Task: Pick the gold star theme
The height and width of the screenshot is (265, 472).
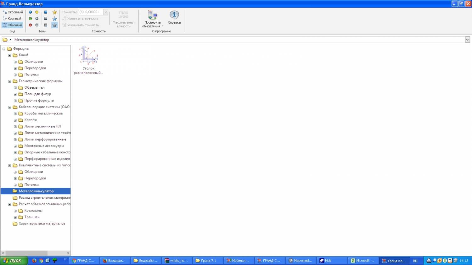Action: (55, 12)
